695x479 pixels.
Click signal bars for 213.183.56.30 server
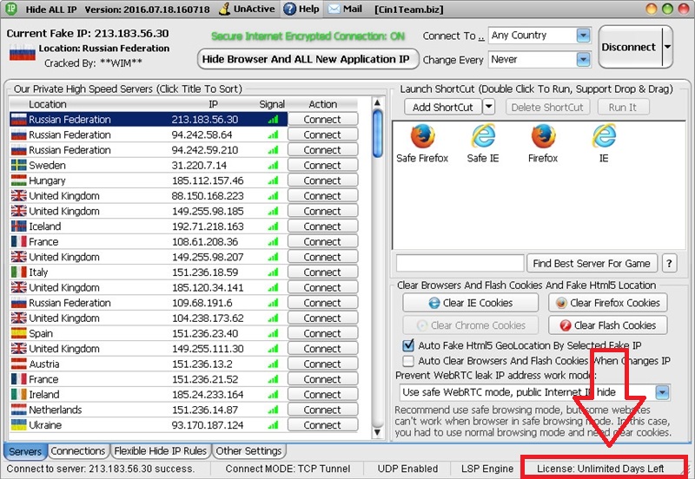pyautogui.click(x=273, y=119)
